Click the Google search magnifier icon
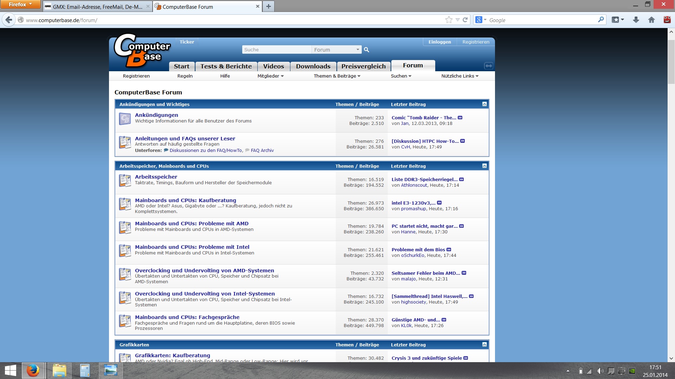The width and height of the screenshot is (675, 379). 601,20
